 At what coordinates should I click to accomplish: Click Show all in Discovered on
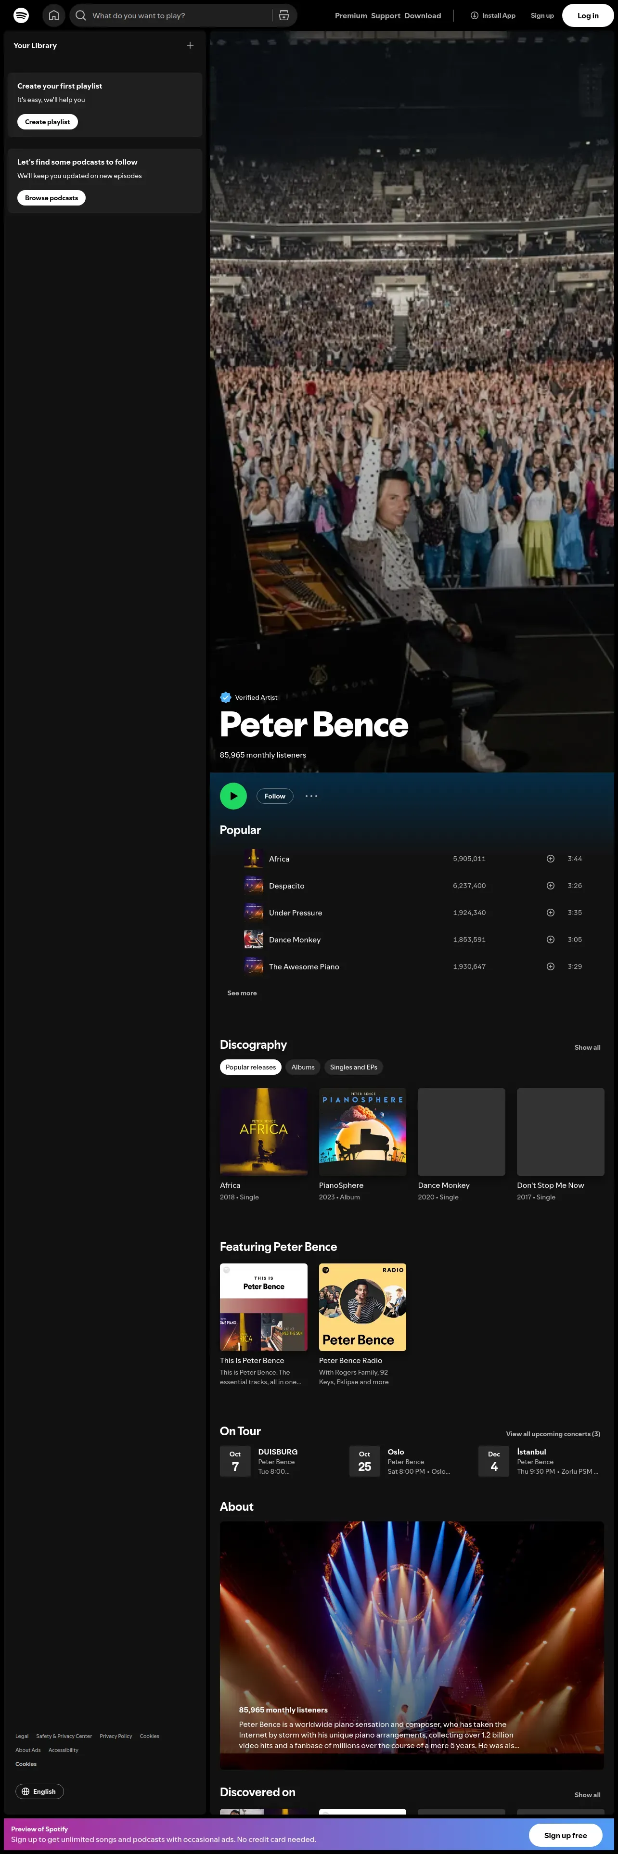click(x=587, y=1795)
